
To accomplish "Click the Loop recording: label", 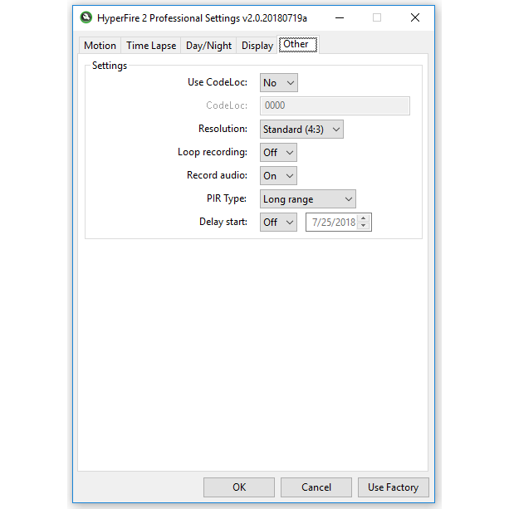I will [x=213, y=152].
